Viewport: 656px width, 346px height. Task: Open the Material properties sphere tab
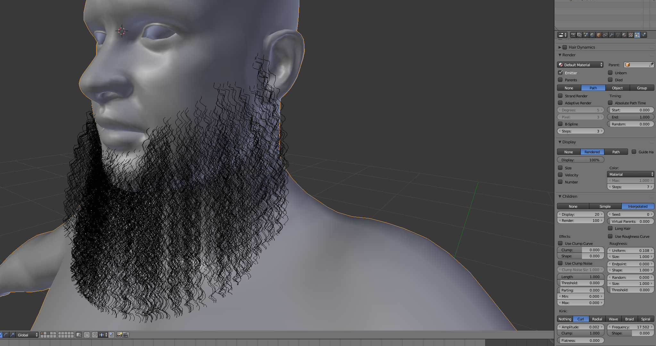(x=624, y=35)
